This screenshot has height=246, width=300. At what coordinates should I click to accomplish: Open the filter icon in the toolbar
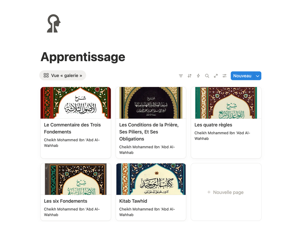[180, 76]
